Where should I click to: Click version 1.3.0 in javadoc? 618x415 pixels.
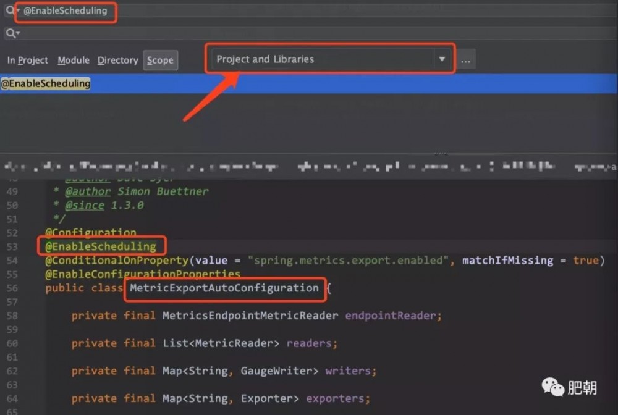(127, 205)
